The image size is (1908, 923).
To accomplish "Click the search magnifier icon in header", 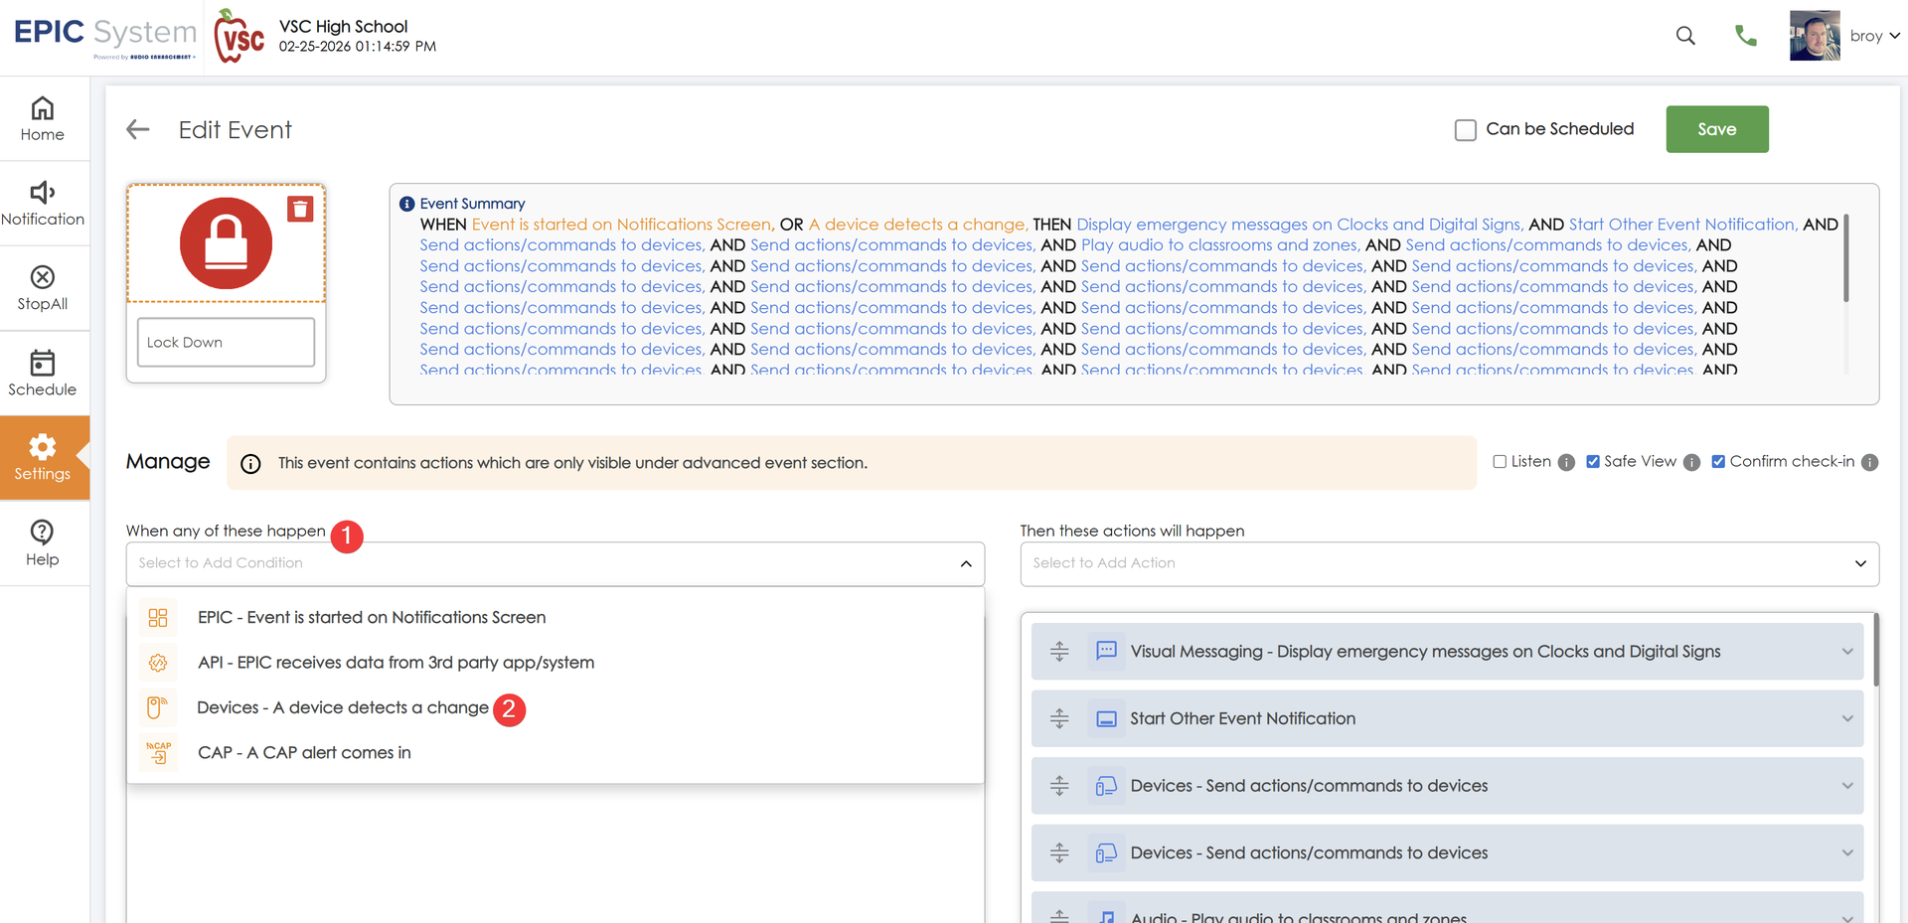I will point(1685,36).
